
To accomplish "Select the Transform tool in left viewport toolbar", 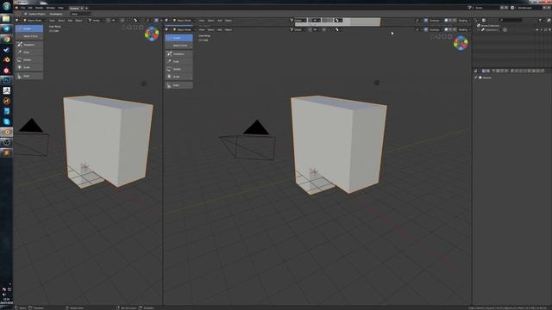I will [x=29, y=45].
